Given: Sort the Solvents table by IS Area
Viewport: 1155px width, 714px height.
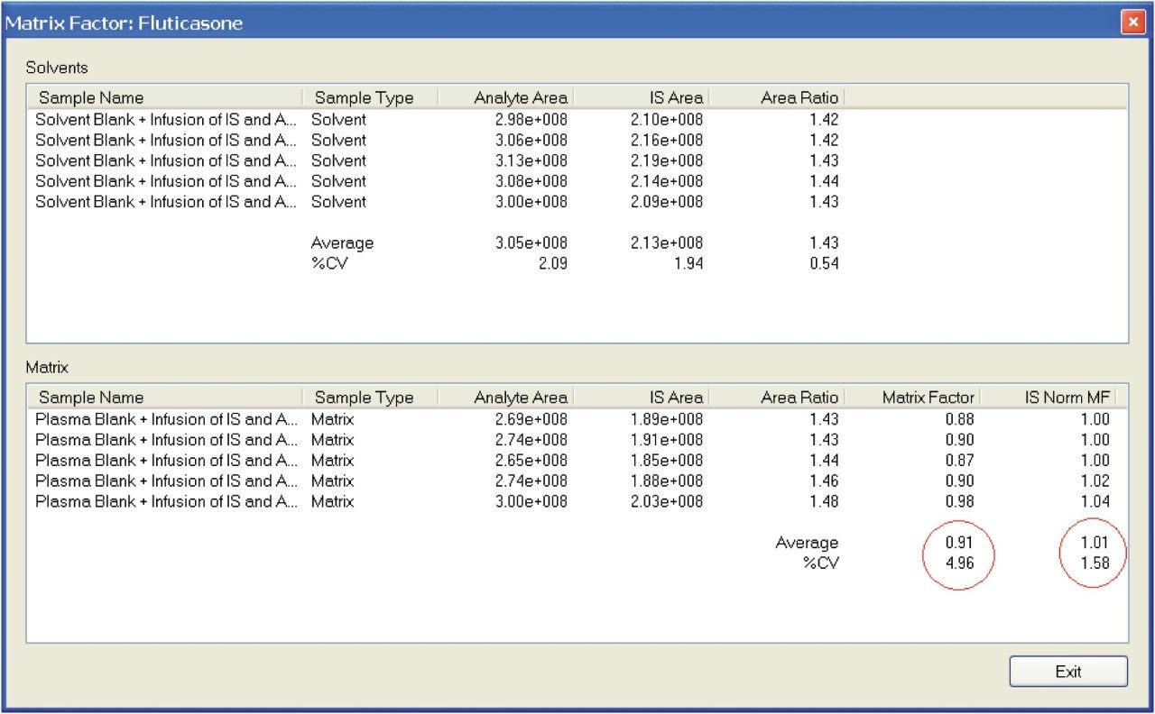Looking at the screenshot, I should 675,97.
